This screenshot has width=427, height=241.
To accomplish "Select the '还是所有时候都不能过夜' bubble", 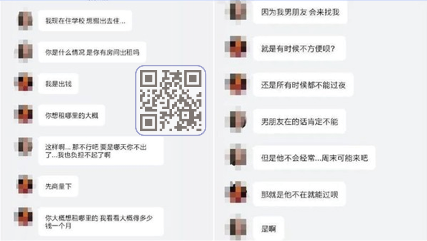I will tap(303, 85).
